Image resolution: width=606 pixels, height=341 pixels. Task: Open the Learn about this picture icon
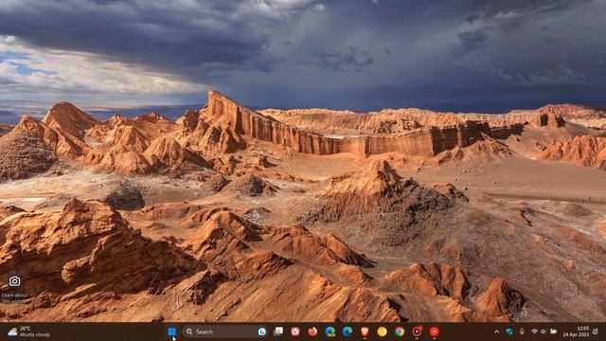[x=15, y=281]
